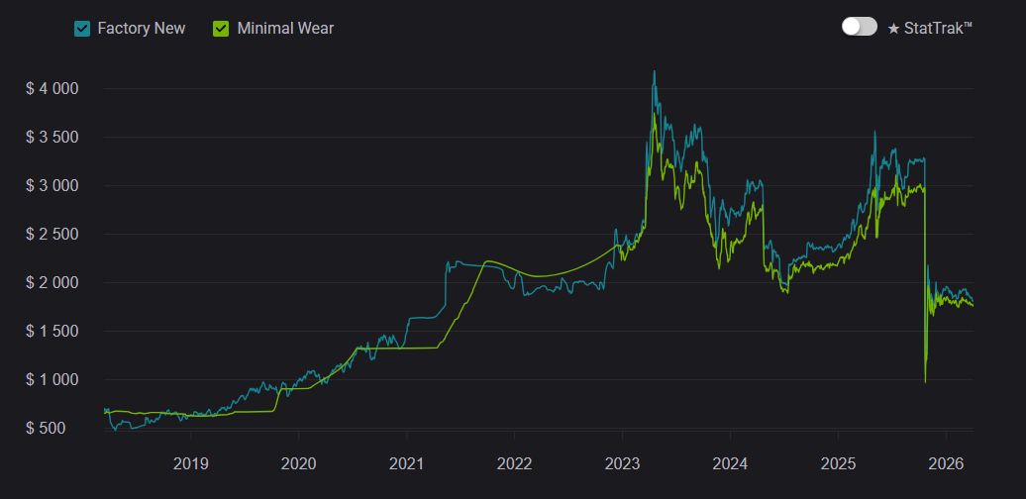
Task: Click the 2019 x-axis year label
Action: (x=190, y=462)
